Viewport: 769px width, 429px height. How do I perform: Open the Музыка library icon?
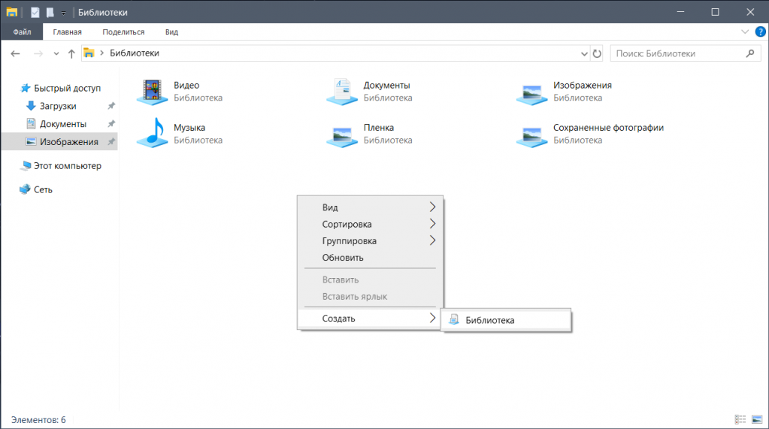pyautogui.click(x=153, y=133)
